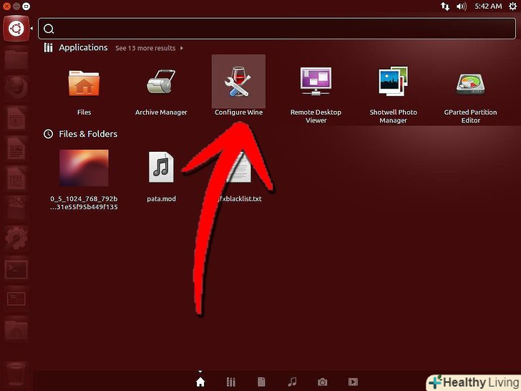Screen dimensions: 521x391
Task: Close the Dash with the close button
Action: point(6,6)
